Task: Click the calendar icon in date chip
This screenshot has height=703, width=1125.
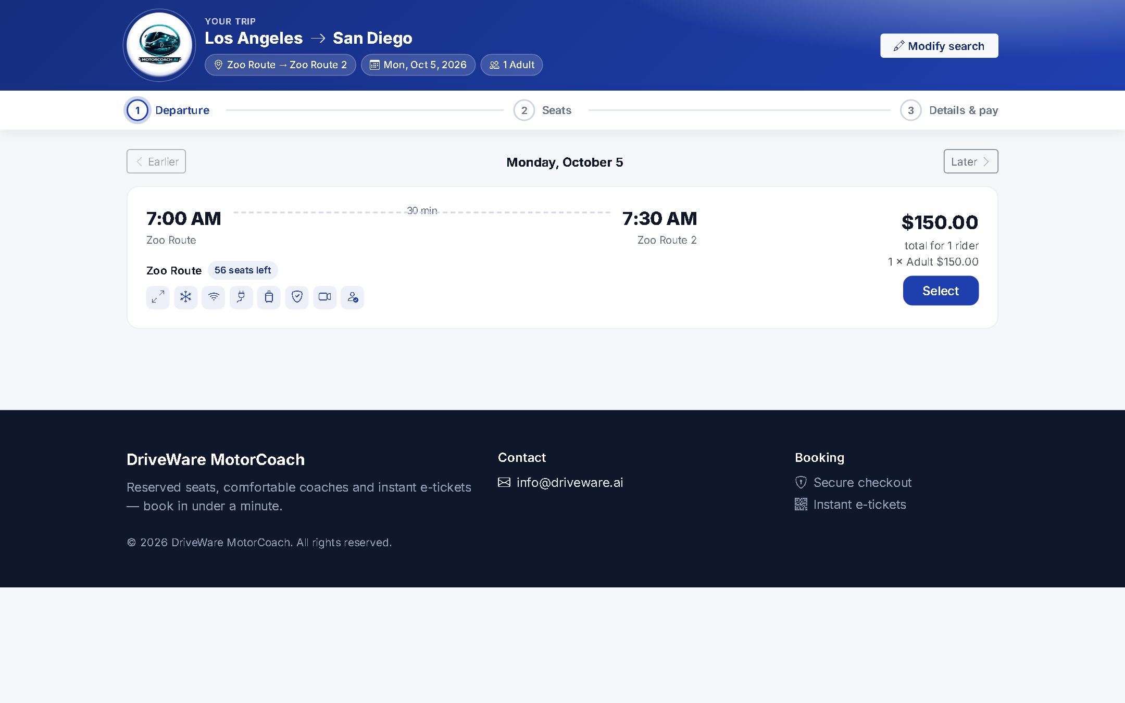Action: 374,65
